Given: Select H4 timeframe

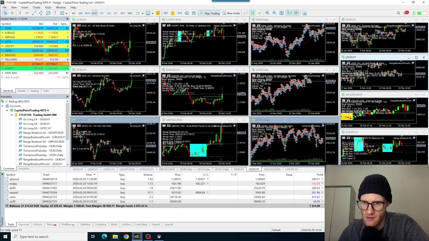Looking at the screenshot, I should (x=109, y=13).
